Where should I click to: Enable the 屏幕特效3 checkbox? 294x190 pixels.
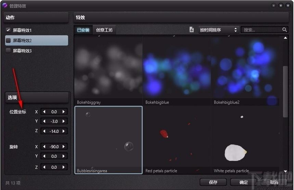tap(8, 51)
